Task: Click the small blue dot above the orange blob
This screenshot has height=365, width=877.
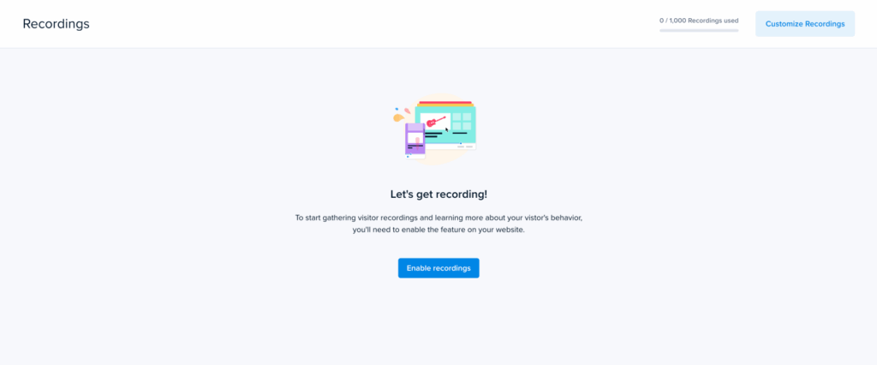Action: pos(397,109)
